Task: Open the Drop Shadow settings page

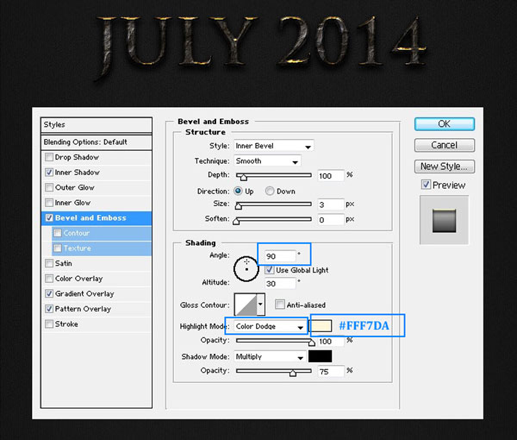Action: [77, 157]
